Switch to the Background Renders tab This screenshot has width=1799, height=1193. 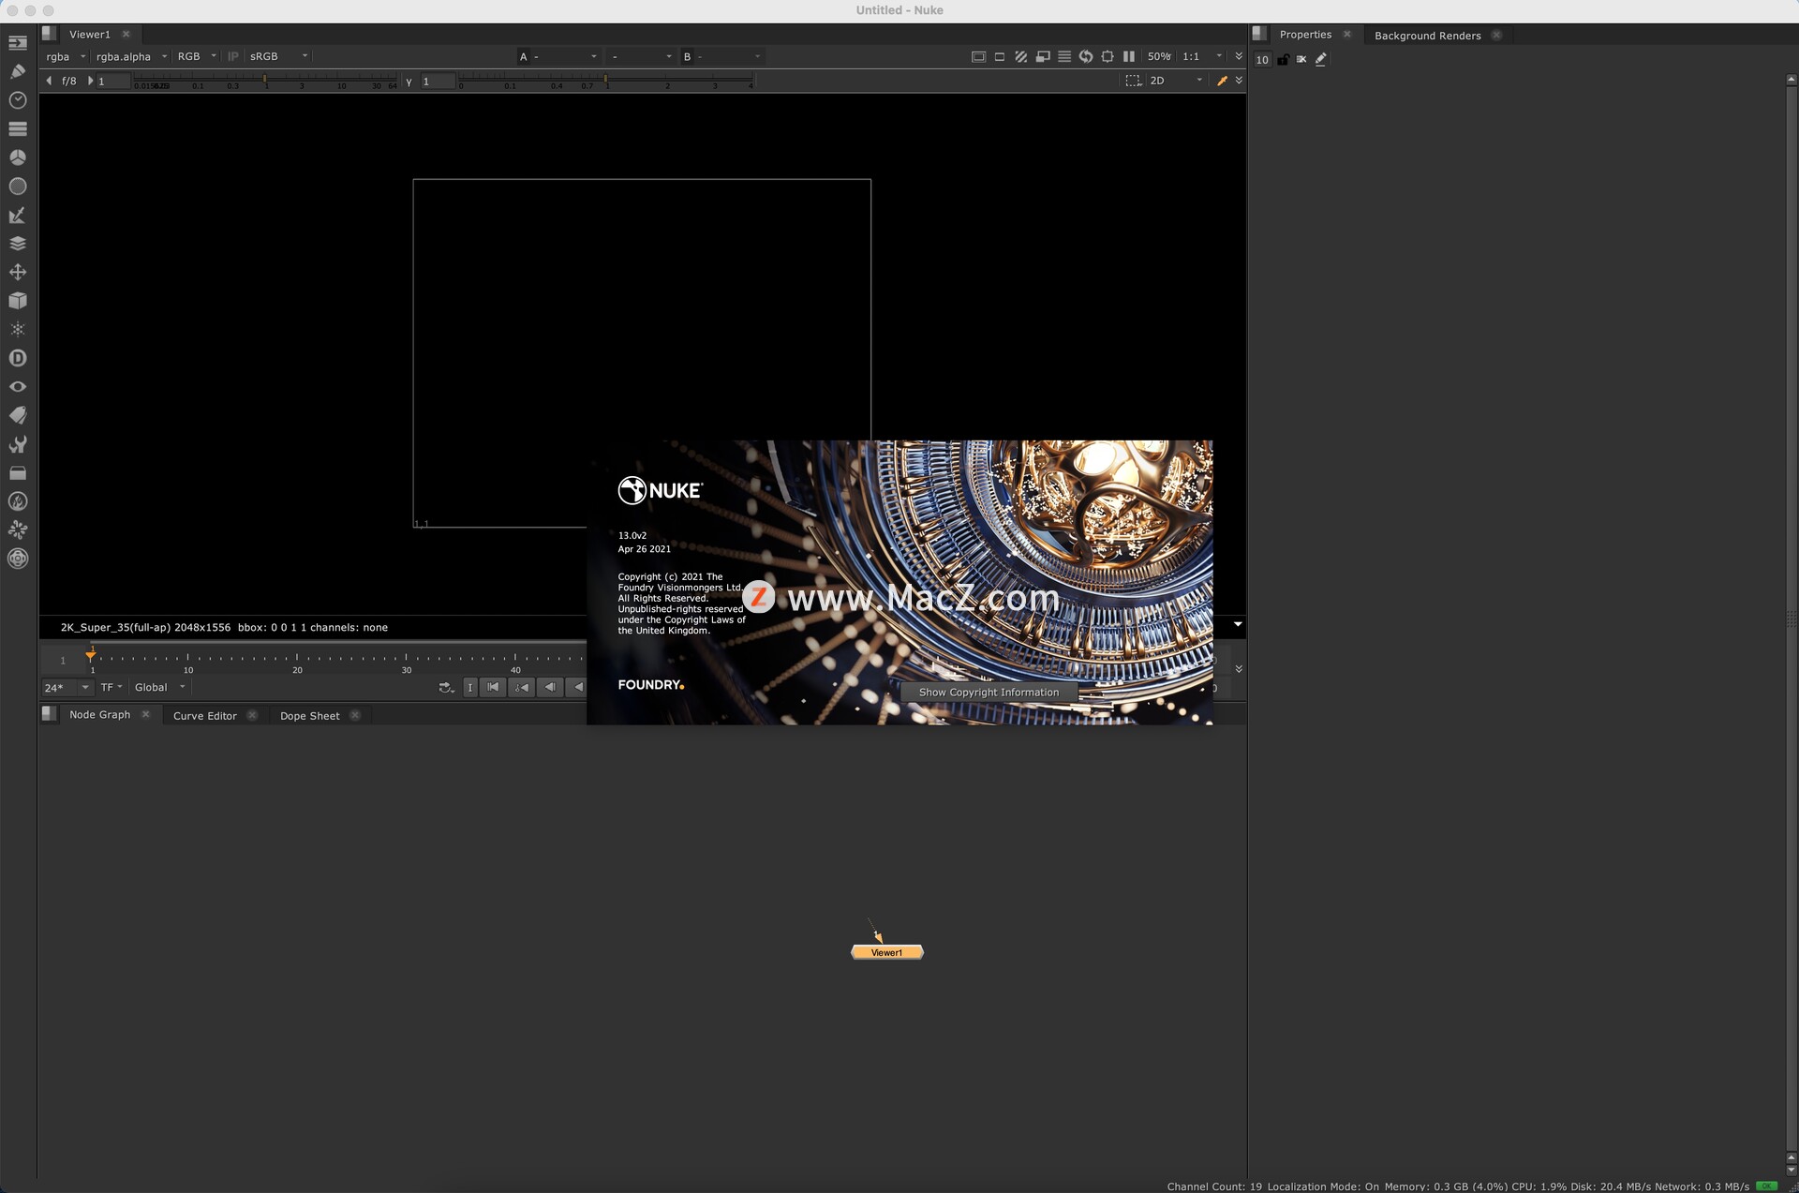tap(1427, 35)
